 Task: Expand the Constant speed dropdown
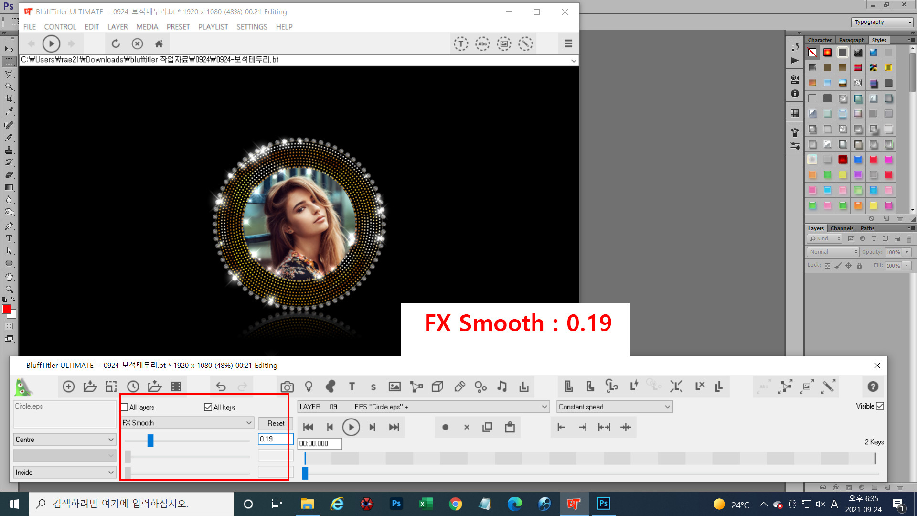pyautogui.click(x=614, y=407)
